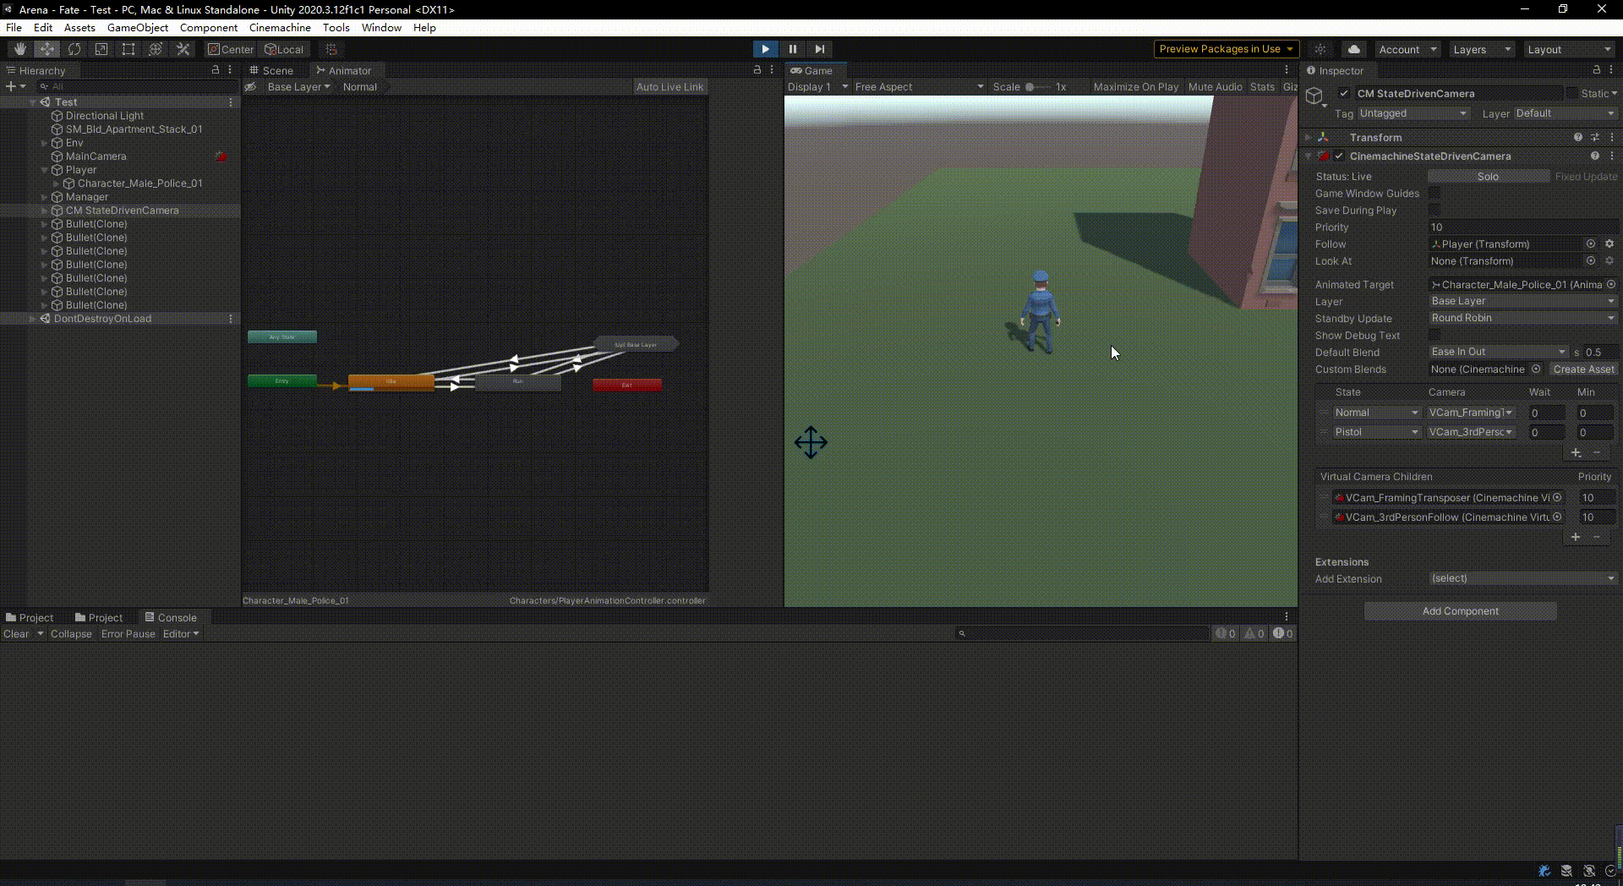This screenshot has width=1623, height=886.
Task: Open CinemachineStateDrivenCamera component options menu
Action: pos(1612,156)
